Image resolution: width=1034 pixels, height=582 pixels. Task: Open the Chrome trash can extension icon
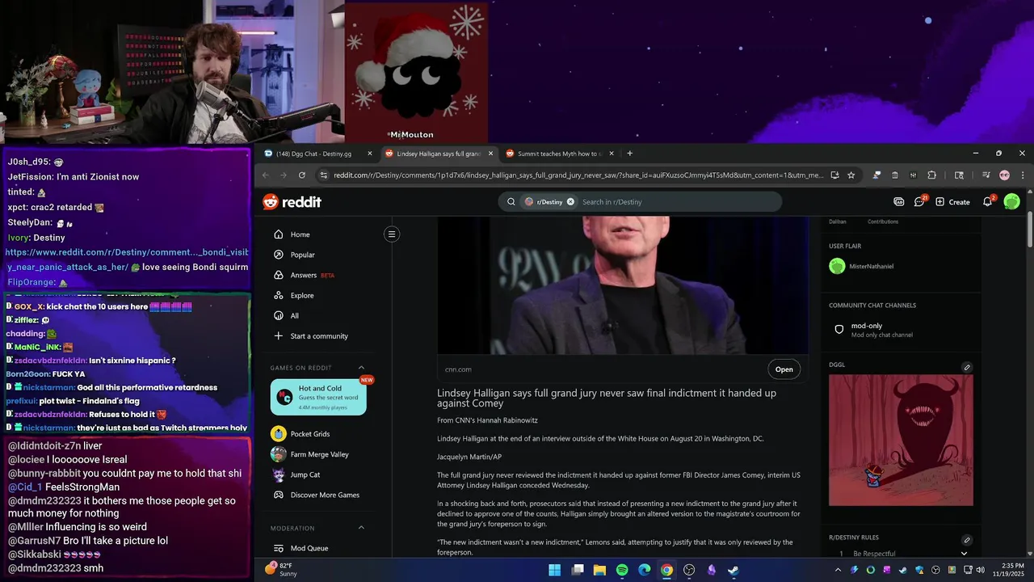coord(895,175)
